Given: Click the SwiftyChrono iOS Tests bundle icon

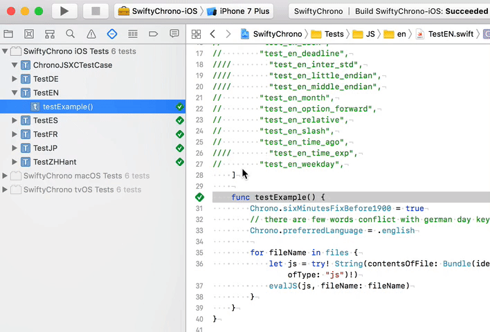Looking at the screenshot, I should coord(16,51).
